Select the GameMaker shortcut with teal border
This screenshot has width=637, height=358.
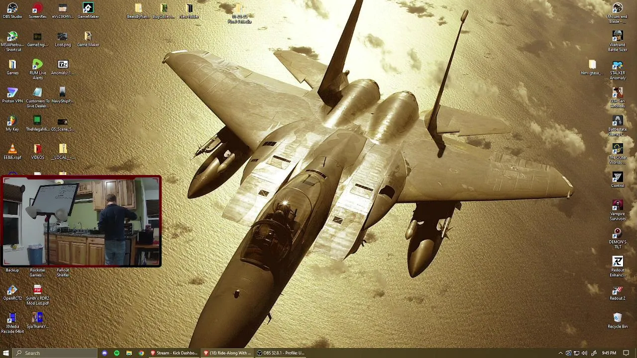(88, 10)
